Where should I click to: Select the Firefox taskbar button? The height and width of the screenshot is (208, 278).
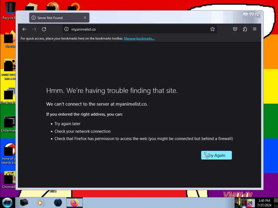(x=75, y=203)
